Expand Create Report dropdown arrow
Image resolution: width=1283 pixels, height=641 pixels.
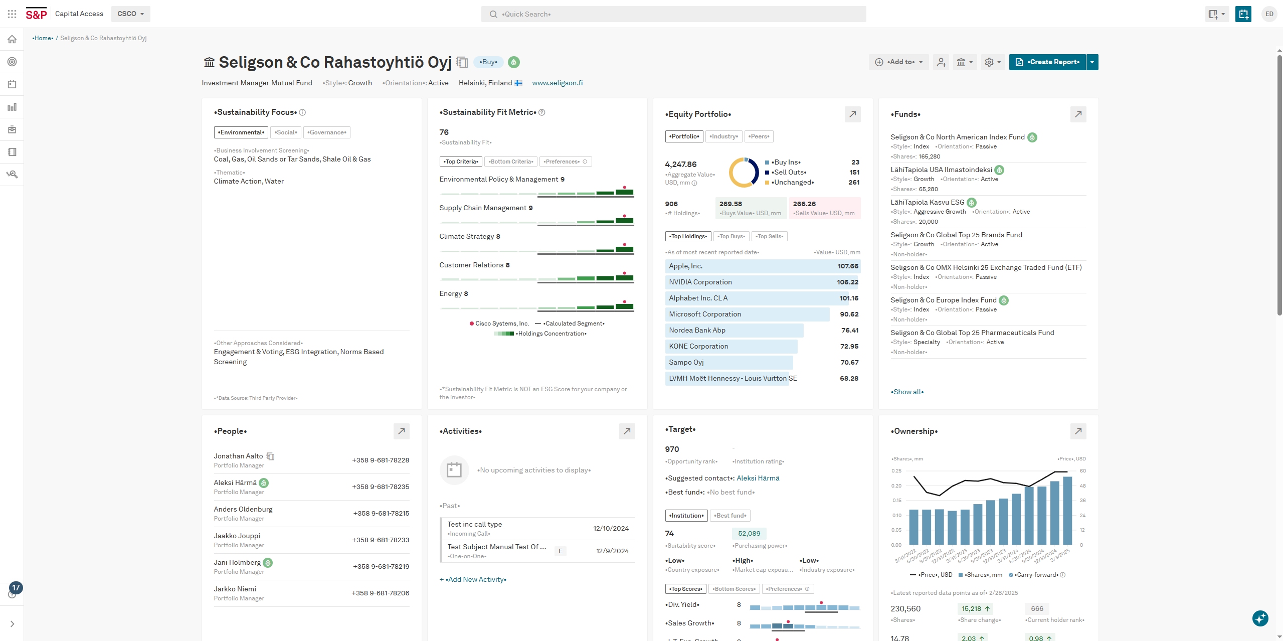(x=1092, y=62)
